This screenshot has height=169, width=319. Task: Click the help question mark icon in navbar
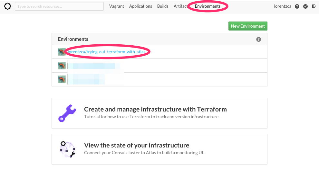[x=297, y=6]
